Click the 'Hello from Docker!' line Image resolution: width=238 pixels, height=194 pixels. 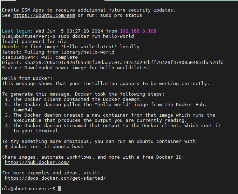(27, 78)
